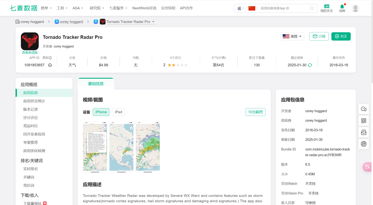Open the feedback floating icon
Screen dimensions: 373x205
364,132
